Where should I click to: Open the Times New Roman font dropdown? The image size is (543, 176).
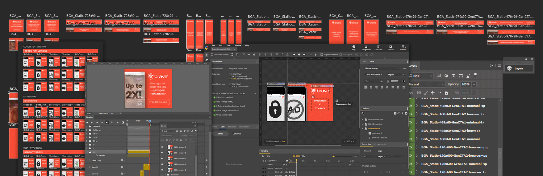coord(373,75)
